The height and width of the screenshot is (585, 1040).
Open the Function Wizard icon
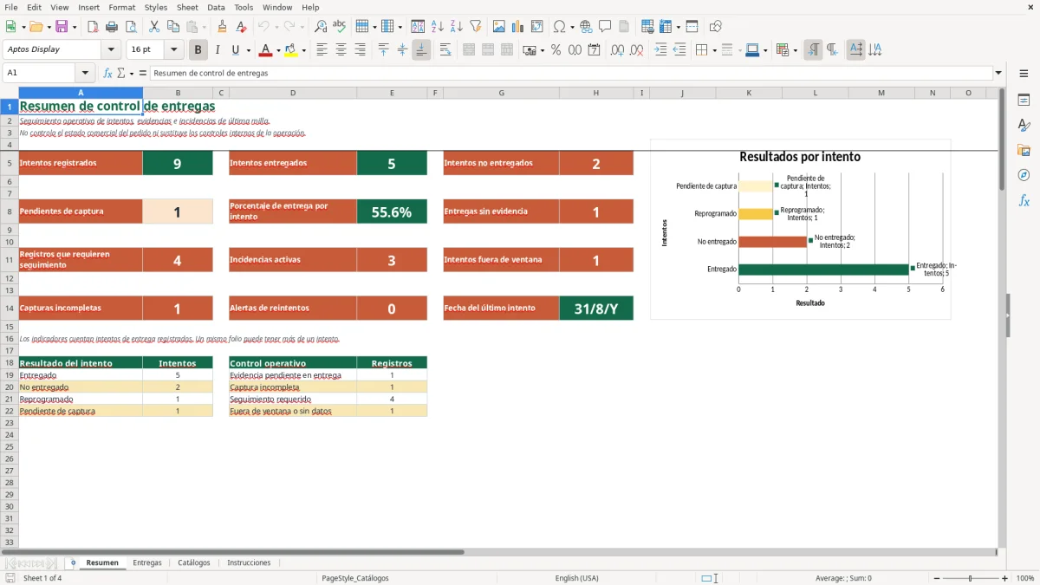point(108,73)
